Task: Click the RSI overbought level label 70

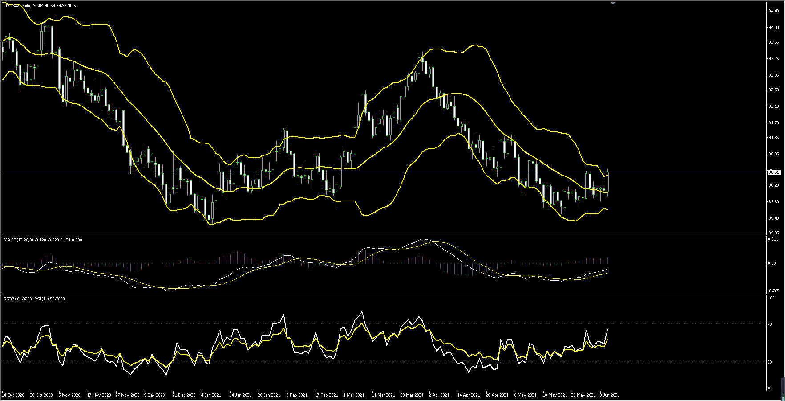Action: pyautogui.click(x=770, y=324)
